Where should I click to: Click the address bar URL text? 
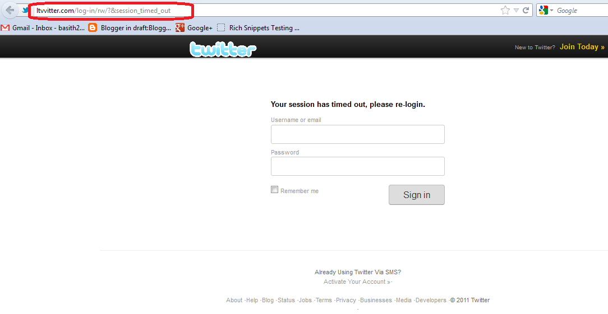[104, 11]
